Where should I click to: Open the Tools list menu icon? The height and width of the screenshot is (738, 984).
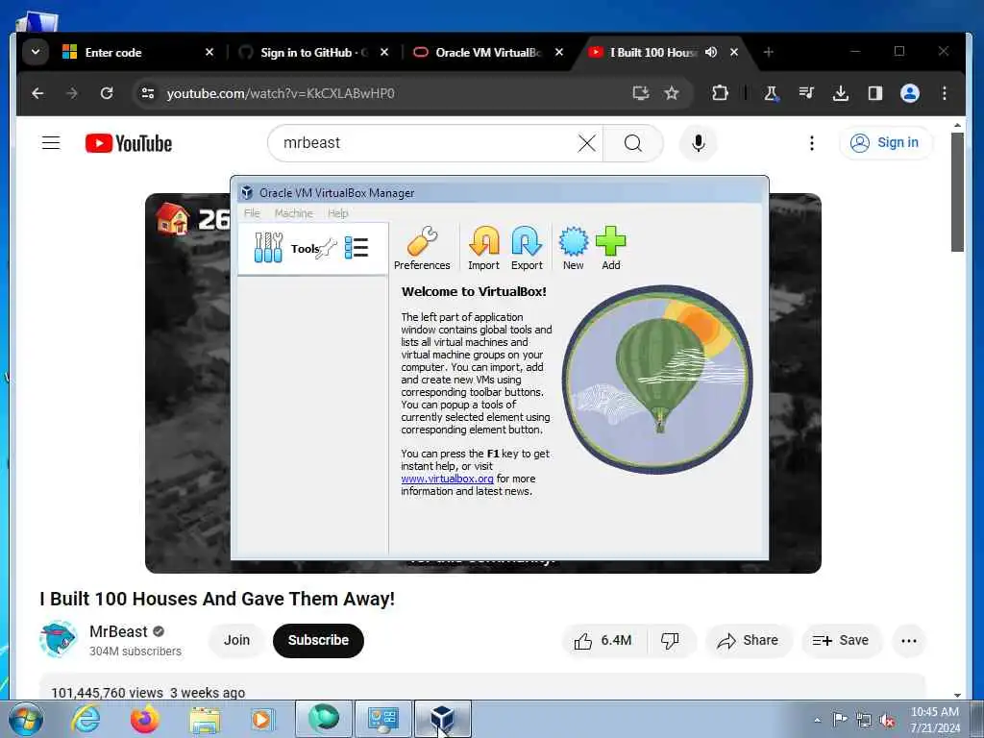[357, 248]
